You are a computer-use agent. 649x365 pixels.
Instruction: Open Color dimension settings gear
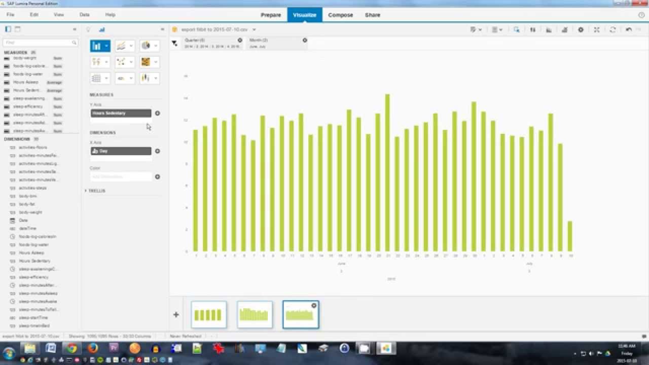click(x=157, y=177)
